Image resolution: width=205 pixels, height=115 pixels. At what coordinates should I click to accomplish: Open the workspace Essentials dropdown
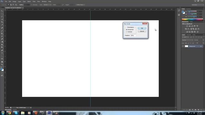coord(198,5)
